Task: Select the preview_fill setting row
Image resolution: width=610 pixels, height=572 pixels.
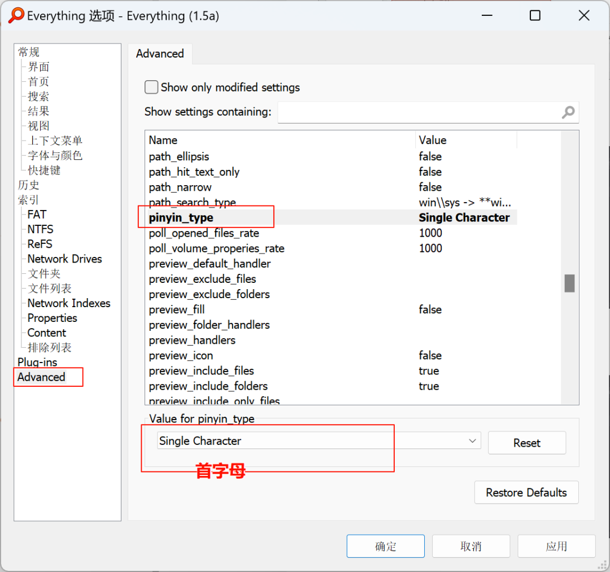Action: [332, 309]
